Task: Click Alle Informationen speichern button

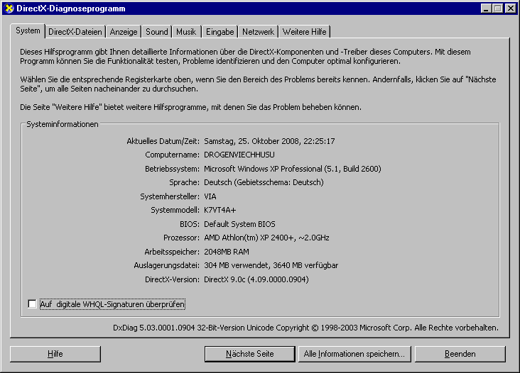Action: click(x=354, y=353)
